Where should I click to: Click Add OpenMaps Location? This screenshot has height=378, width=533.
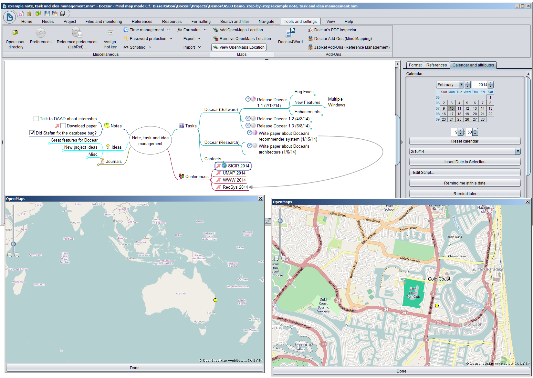pyautogui.click(x=239, y=30)
